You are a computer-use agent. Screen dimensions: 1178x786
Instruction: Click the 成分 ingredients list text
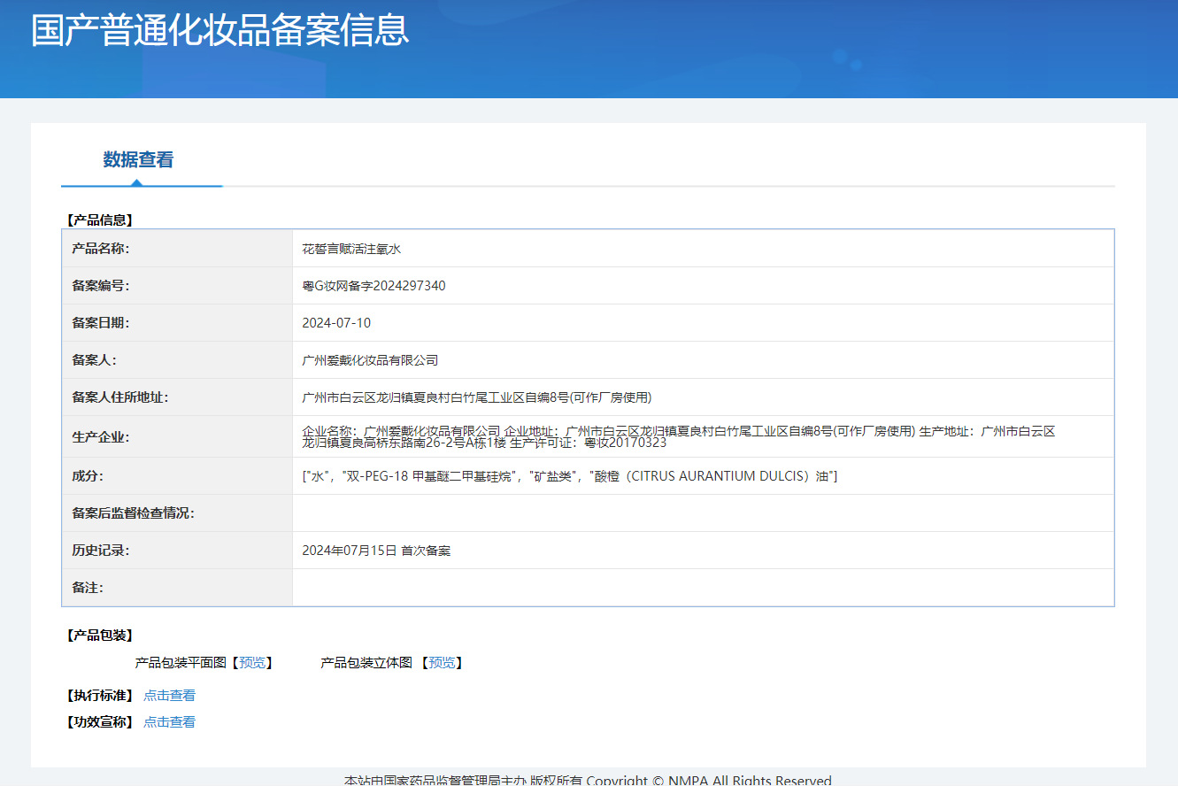[x=569, y=476]
